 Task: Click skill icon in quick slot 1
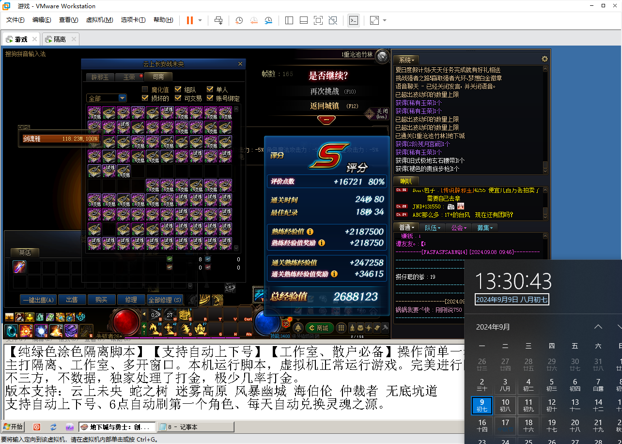click(11, 331)
